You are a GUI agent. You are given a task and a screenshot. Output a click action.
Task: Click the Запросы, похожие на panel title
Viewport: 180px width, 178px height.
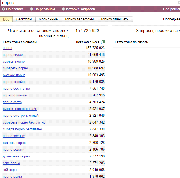pyautogui.click(x=158, y=31)
